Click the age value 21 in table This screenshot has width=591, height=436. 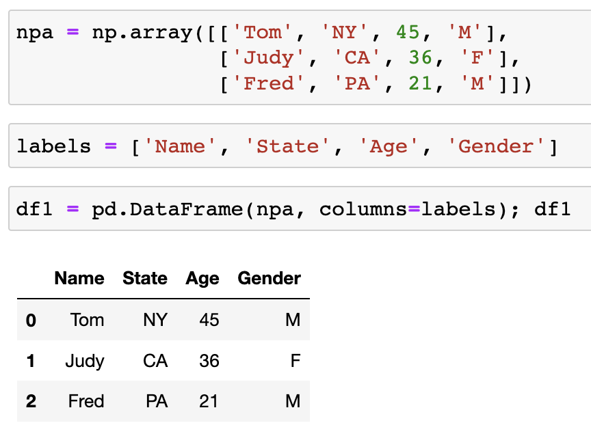tap(209, 401)
